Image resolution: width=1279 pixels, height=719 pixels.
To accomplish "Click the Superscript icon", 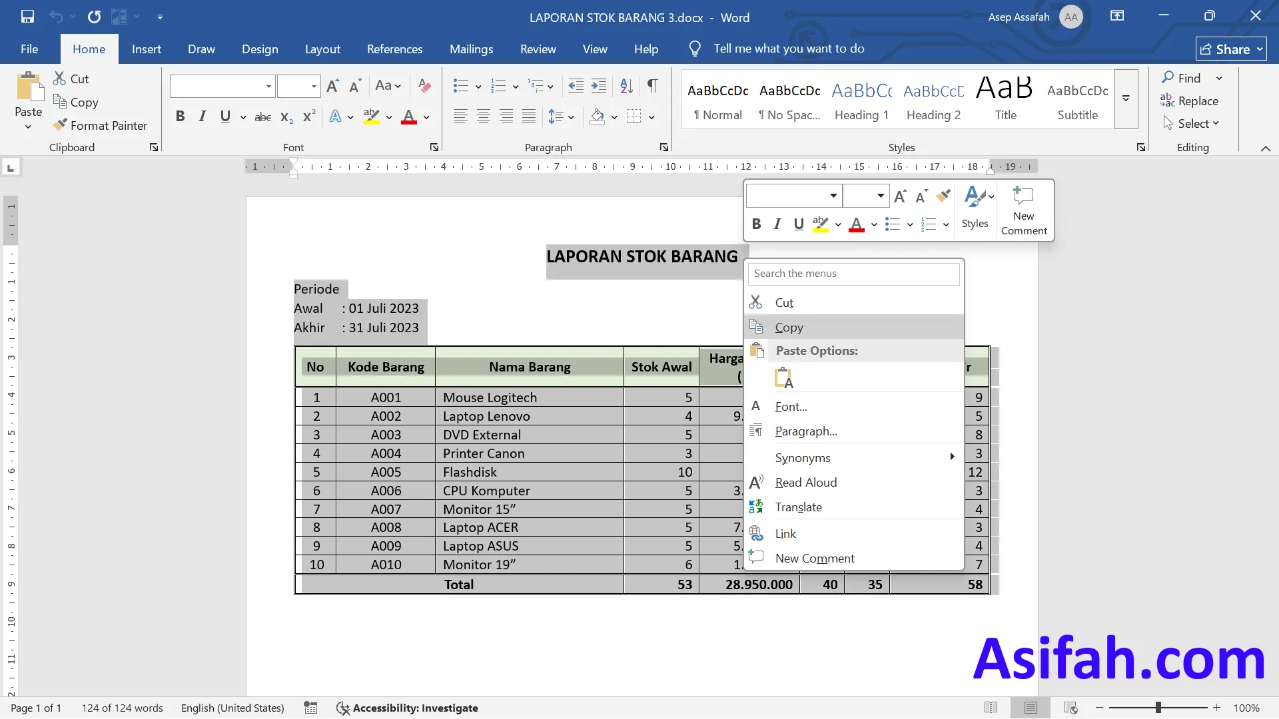I will pyautogui.click(x=309, y=117).
